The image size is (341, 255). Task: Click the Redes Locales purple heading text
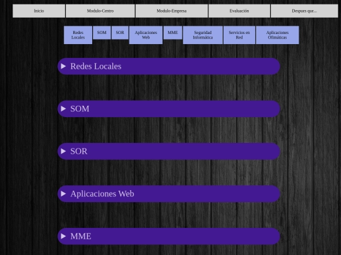pyautogui.click(x=96, y=66)
